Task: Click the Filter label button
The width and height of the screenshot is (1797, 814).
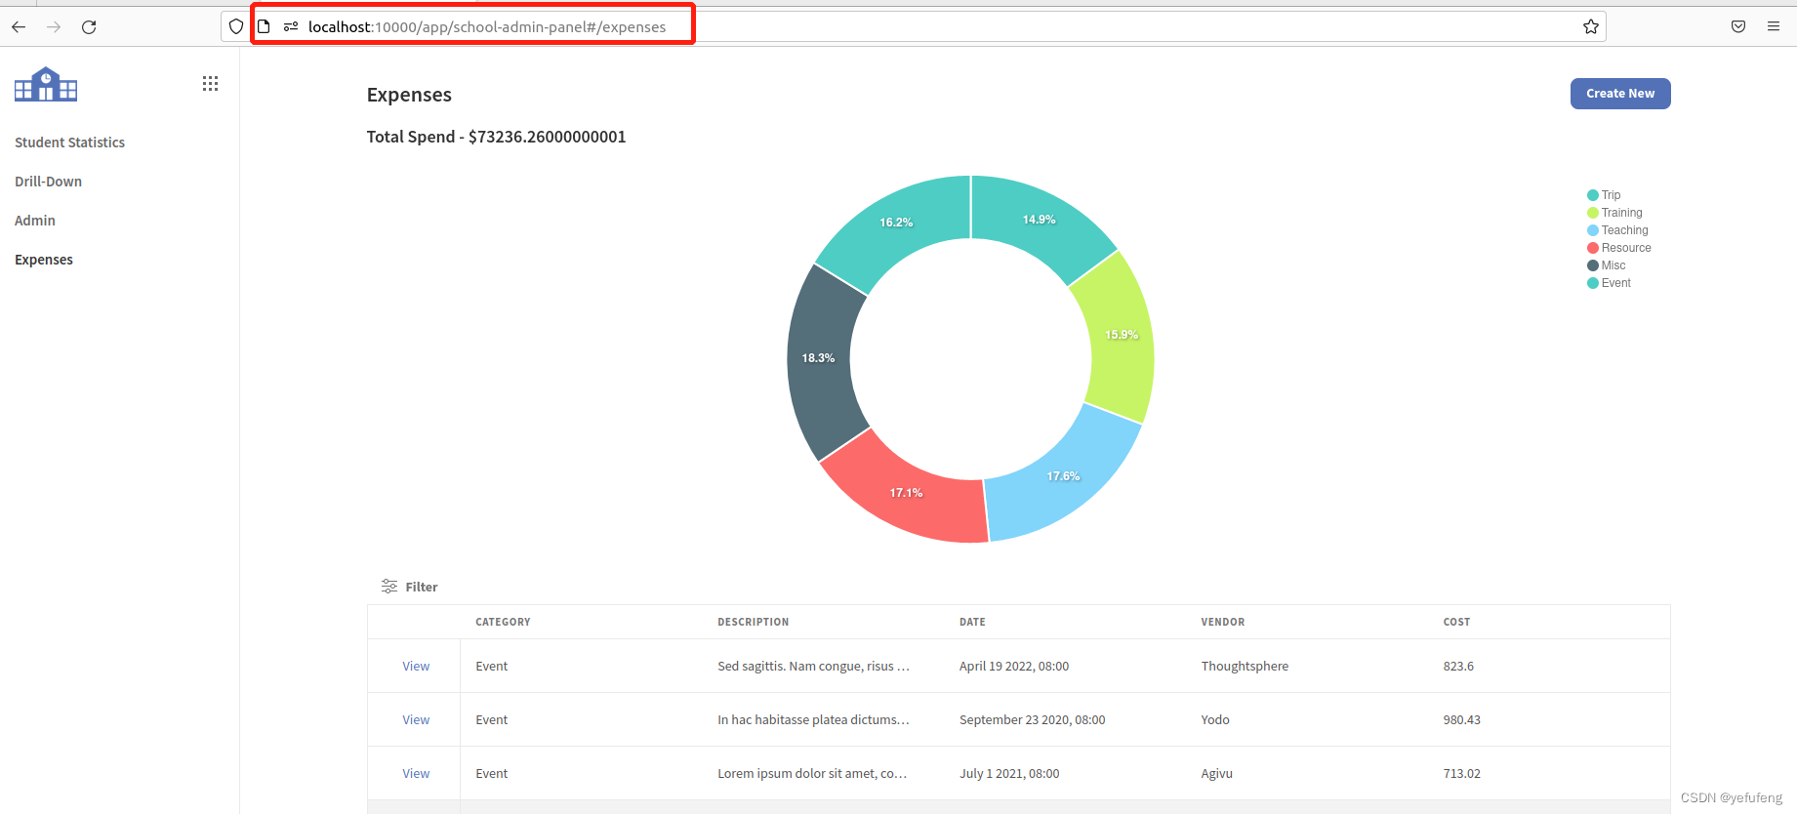Action: coord(422,587)
